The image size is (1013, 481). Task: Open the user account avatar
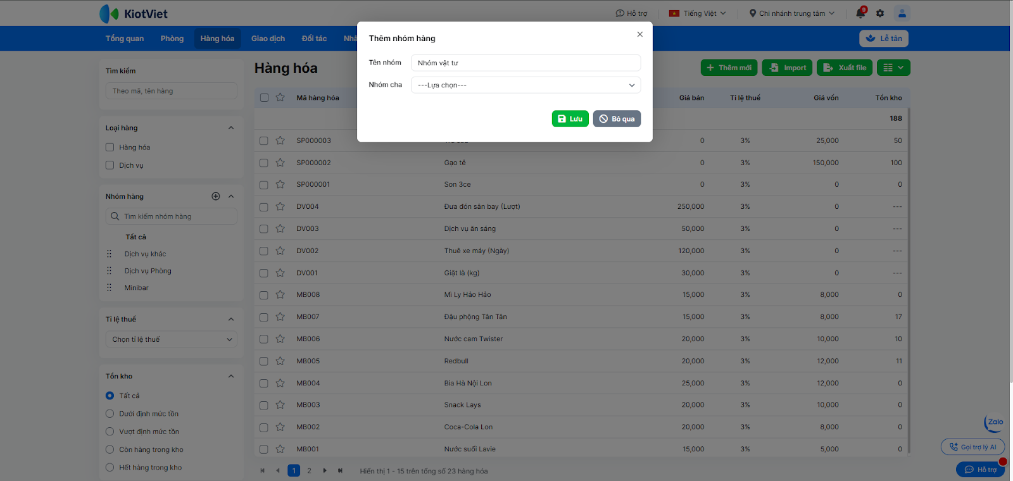[x=902, y=13]
